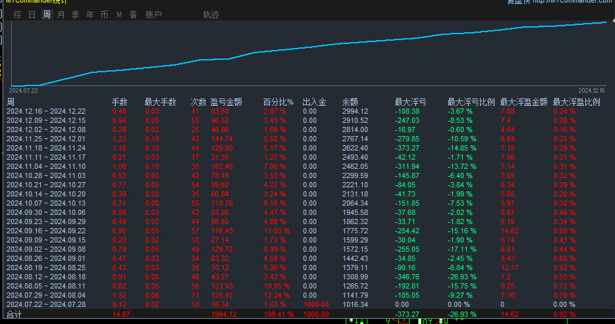Click profit amount 176.43
This screenshot has width=615, height=324.
coord(222,231)
